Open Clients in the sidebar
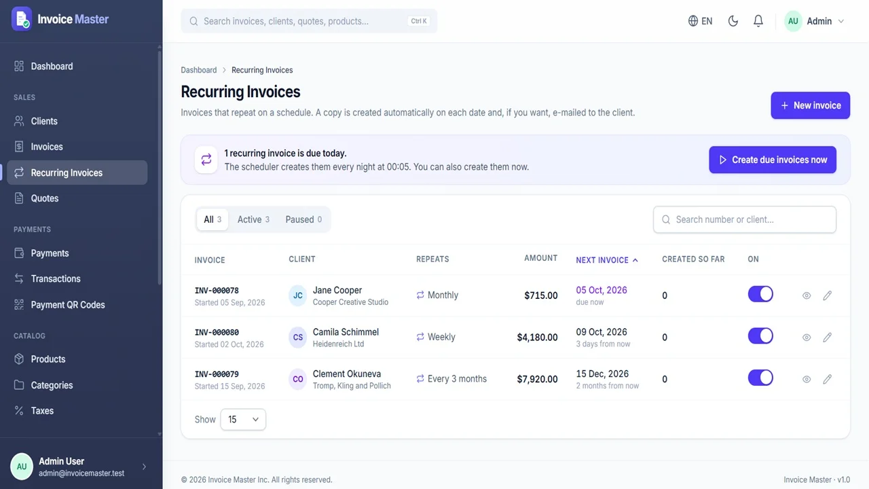Viewport: 869px width, 489px height. click(x=77, y=121)
